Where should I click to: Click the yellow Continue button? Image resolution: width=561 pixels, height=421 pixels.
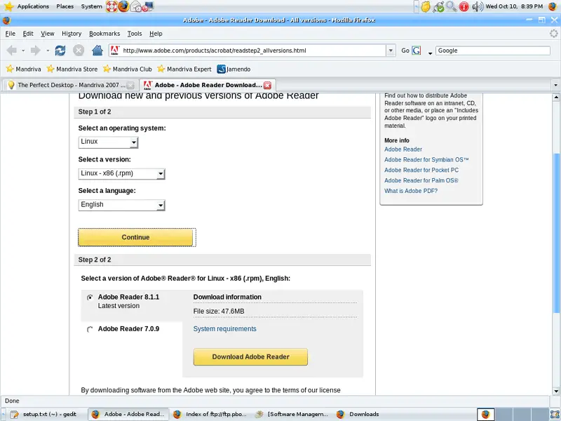135,237
